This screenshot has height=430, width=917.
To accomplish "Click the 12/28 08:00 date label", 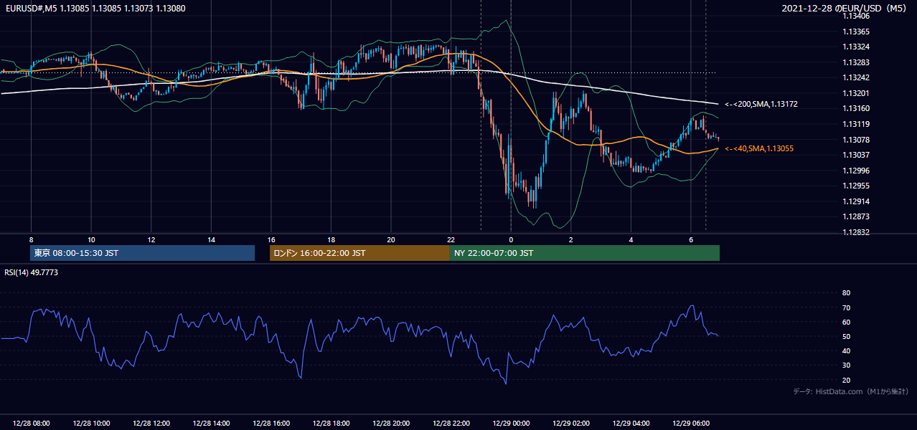I will click(32, 424).
